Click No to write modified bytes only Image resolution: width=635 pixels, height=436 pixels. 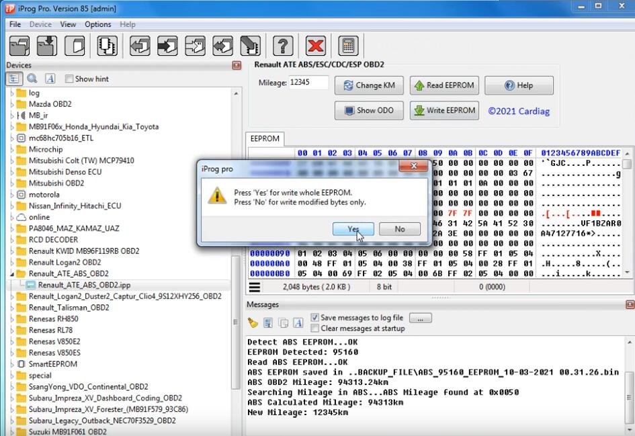tap(400, 228)
